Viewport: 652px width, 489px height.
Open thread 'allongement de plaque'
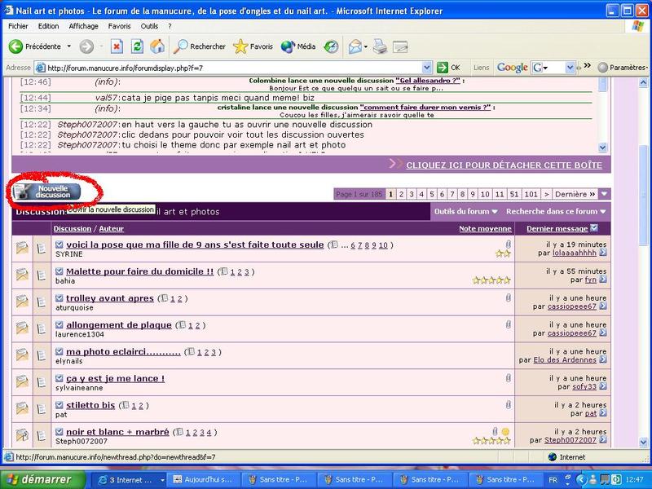119,325
